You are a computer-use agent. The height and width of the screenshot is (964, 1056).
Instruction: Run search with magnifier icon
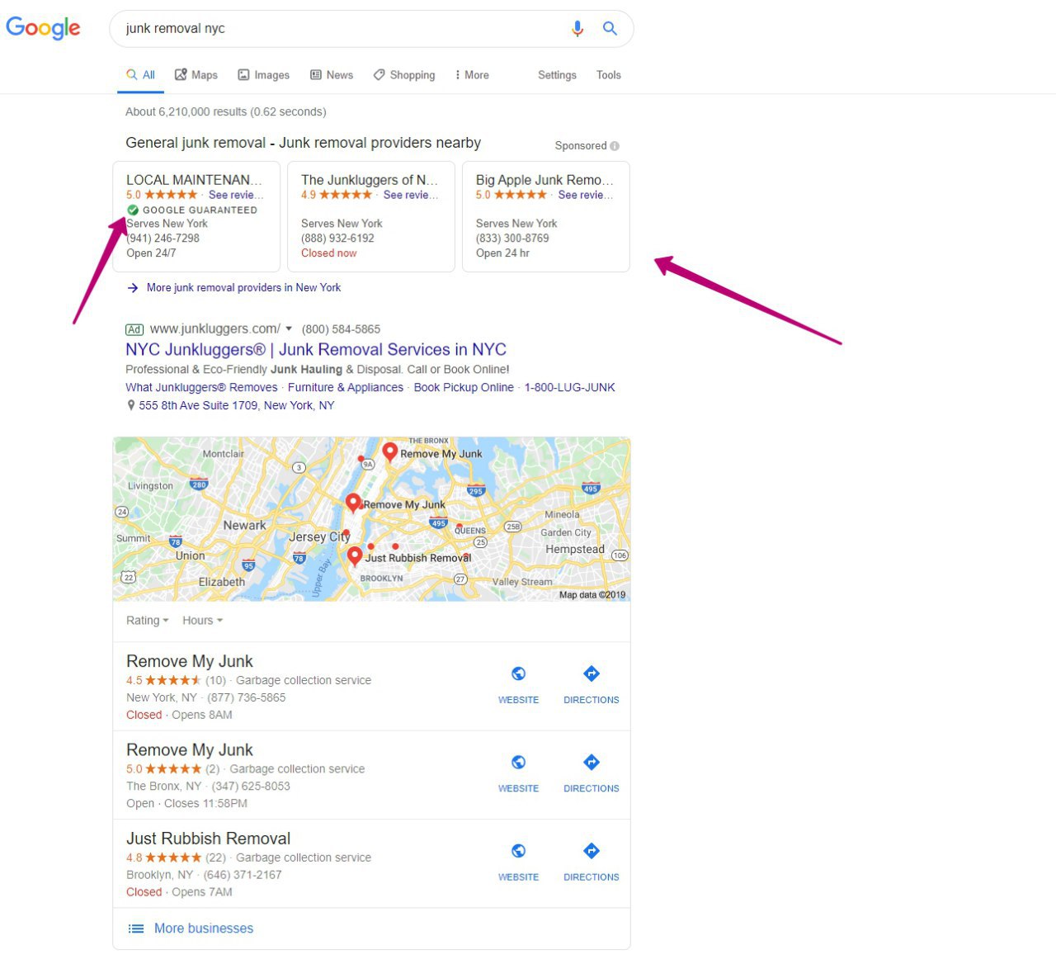click(x=610, y=29)
